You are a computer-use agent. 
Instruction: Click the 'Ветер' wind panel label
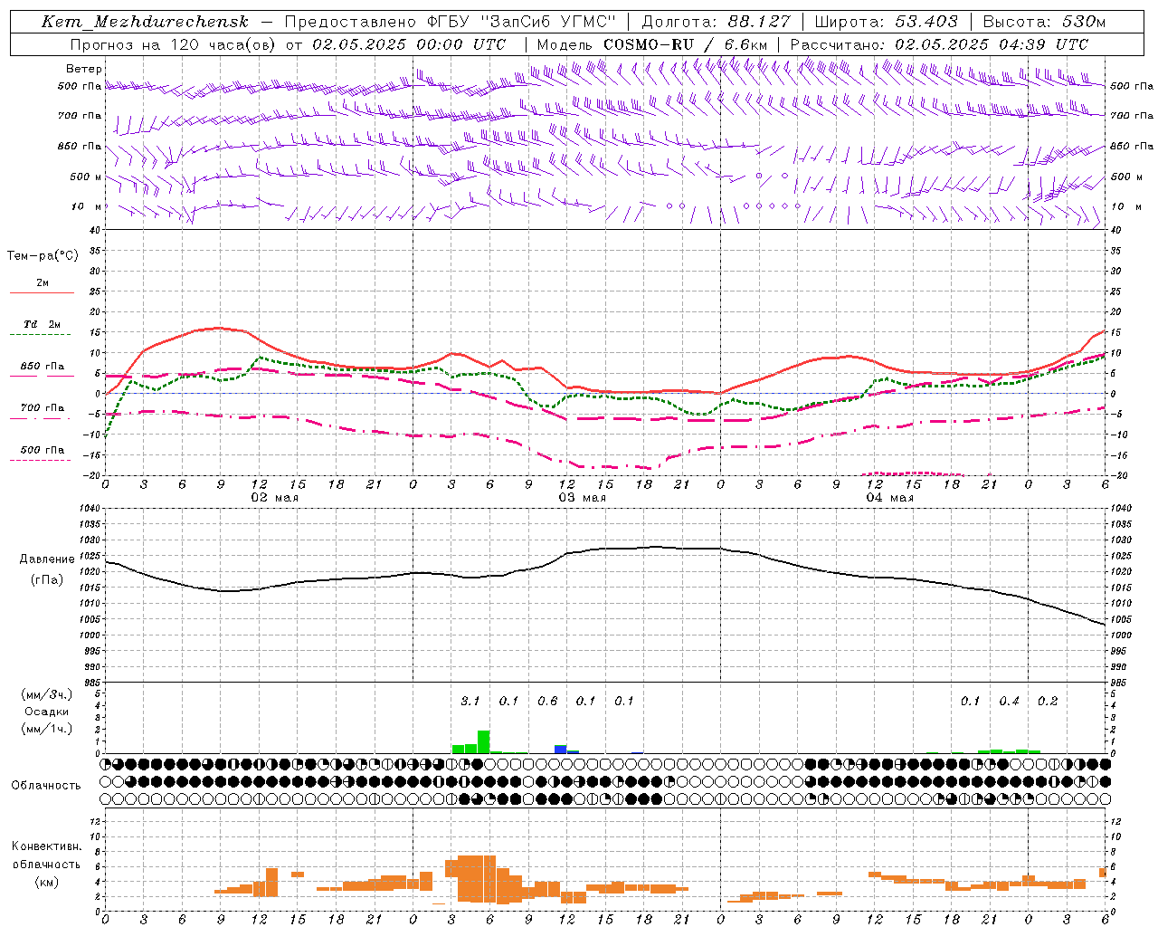point(84,69)
